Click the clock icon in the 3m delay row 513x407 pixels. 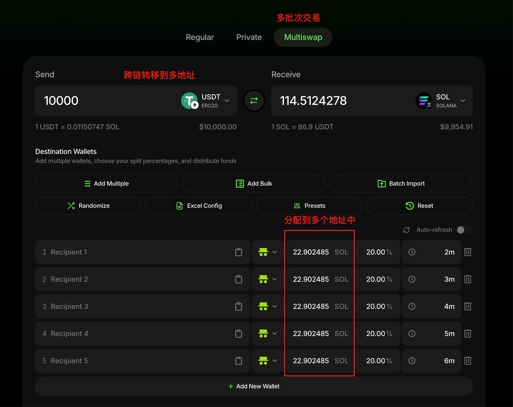[412, 279]
